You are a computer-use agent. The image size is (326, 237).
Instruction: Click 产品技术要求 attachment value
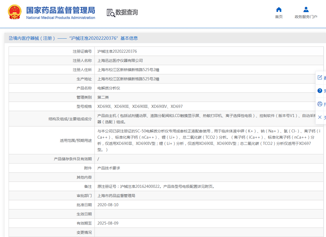[109, 168]
